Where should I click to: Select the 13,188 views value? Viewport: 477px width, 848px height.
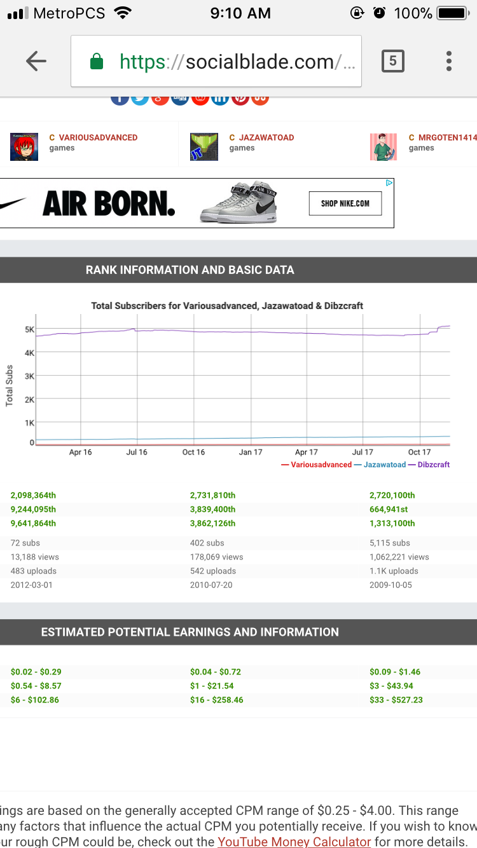[34, 557]
